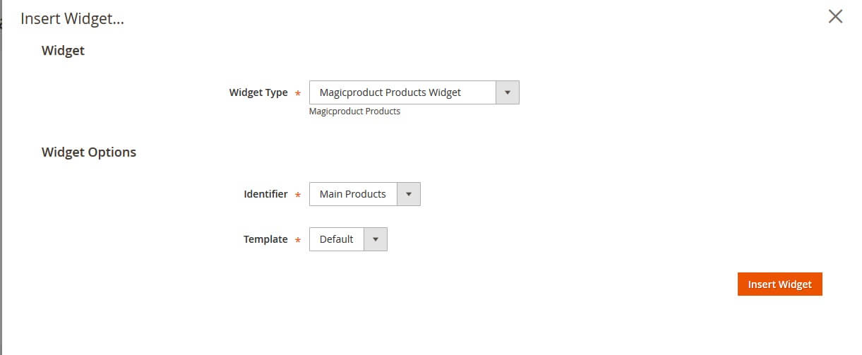The width and height of the screenshot is (862, 355).
Task: Open the Widget Type dropdown arrow
Action: pyautogui.click(x=507, y=92)
